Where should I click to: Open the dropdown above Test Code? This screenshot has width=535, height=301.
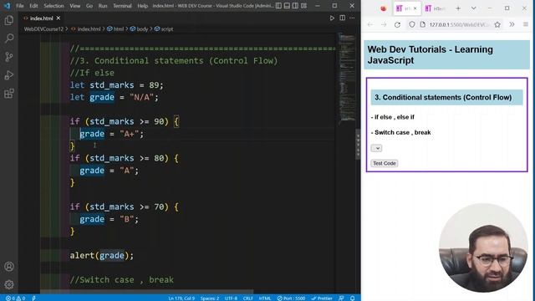click(376, 148)
